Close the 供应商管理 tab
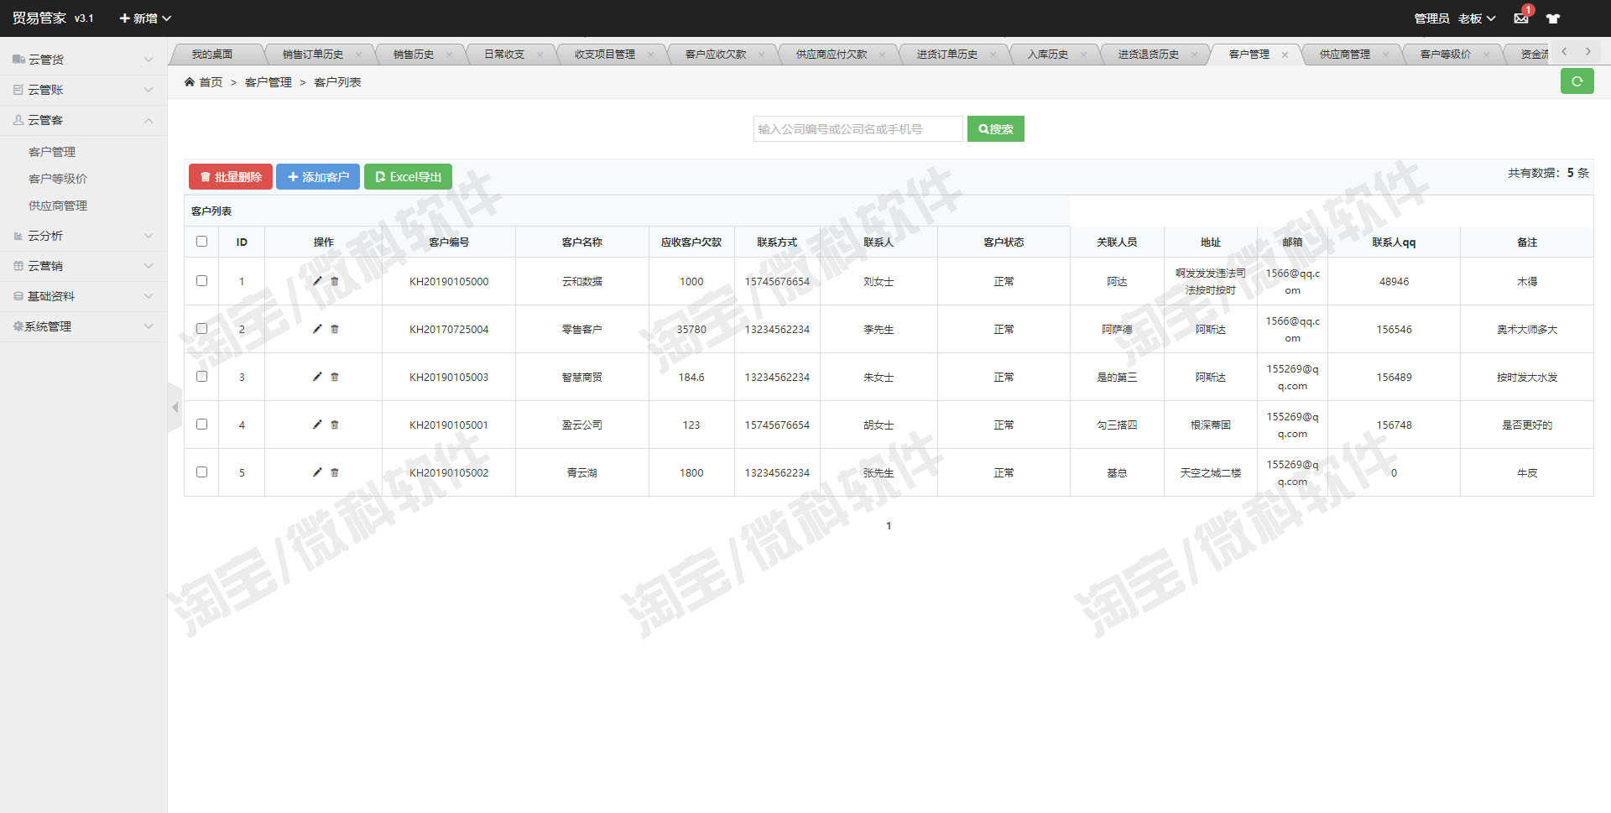 pos(1385,55)
